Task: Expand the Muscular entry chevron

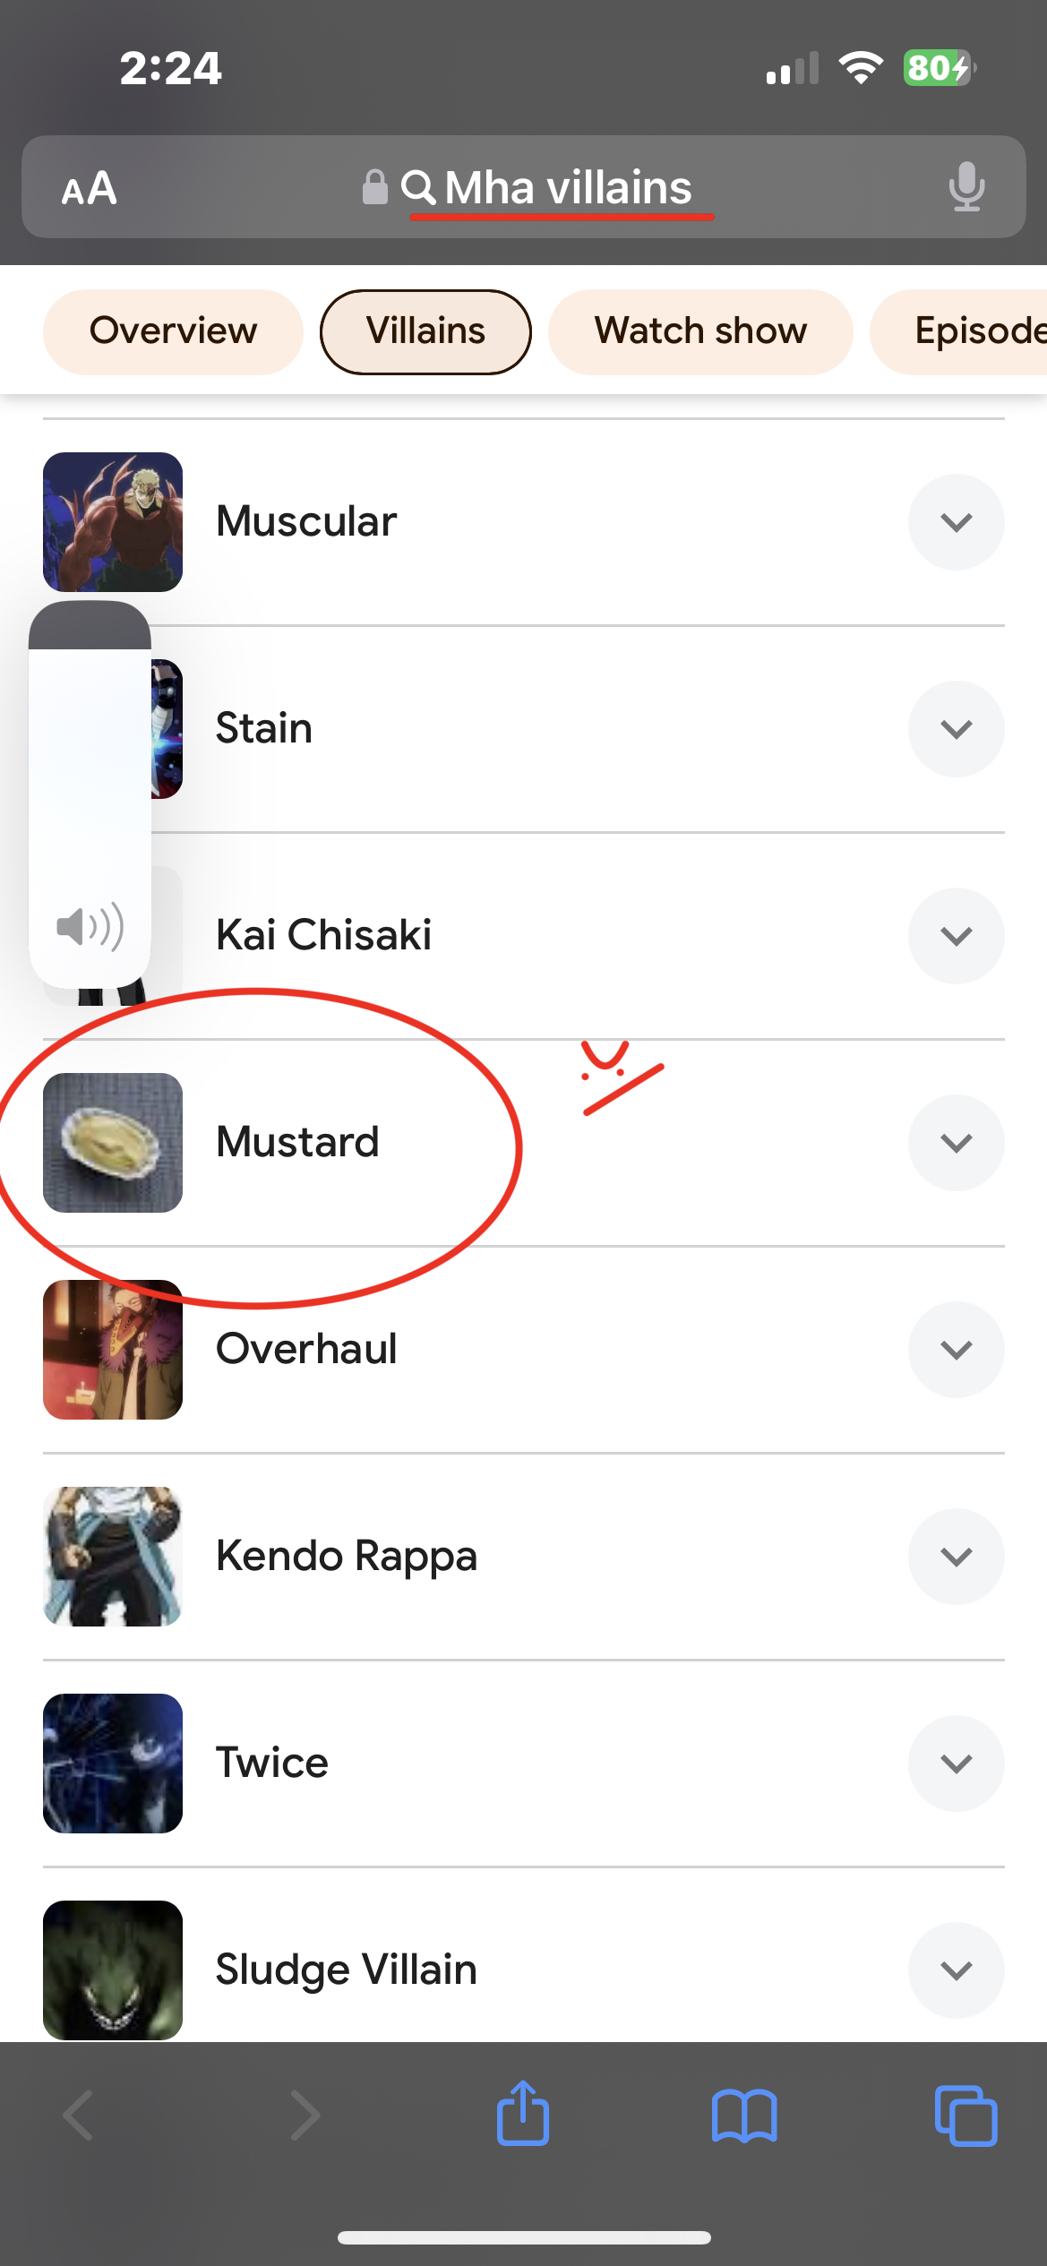Action: [x=956, y=522]
